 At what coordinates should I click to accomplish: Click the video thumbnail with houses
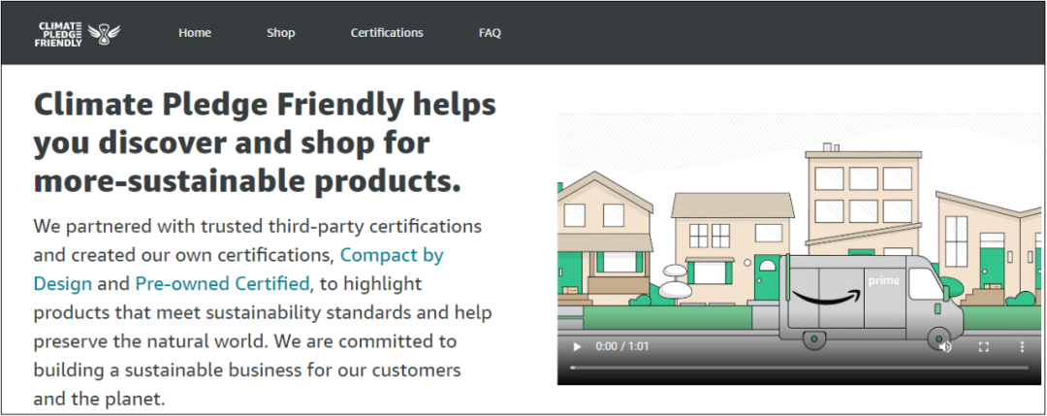click(x=799, y=249)
